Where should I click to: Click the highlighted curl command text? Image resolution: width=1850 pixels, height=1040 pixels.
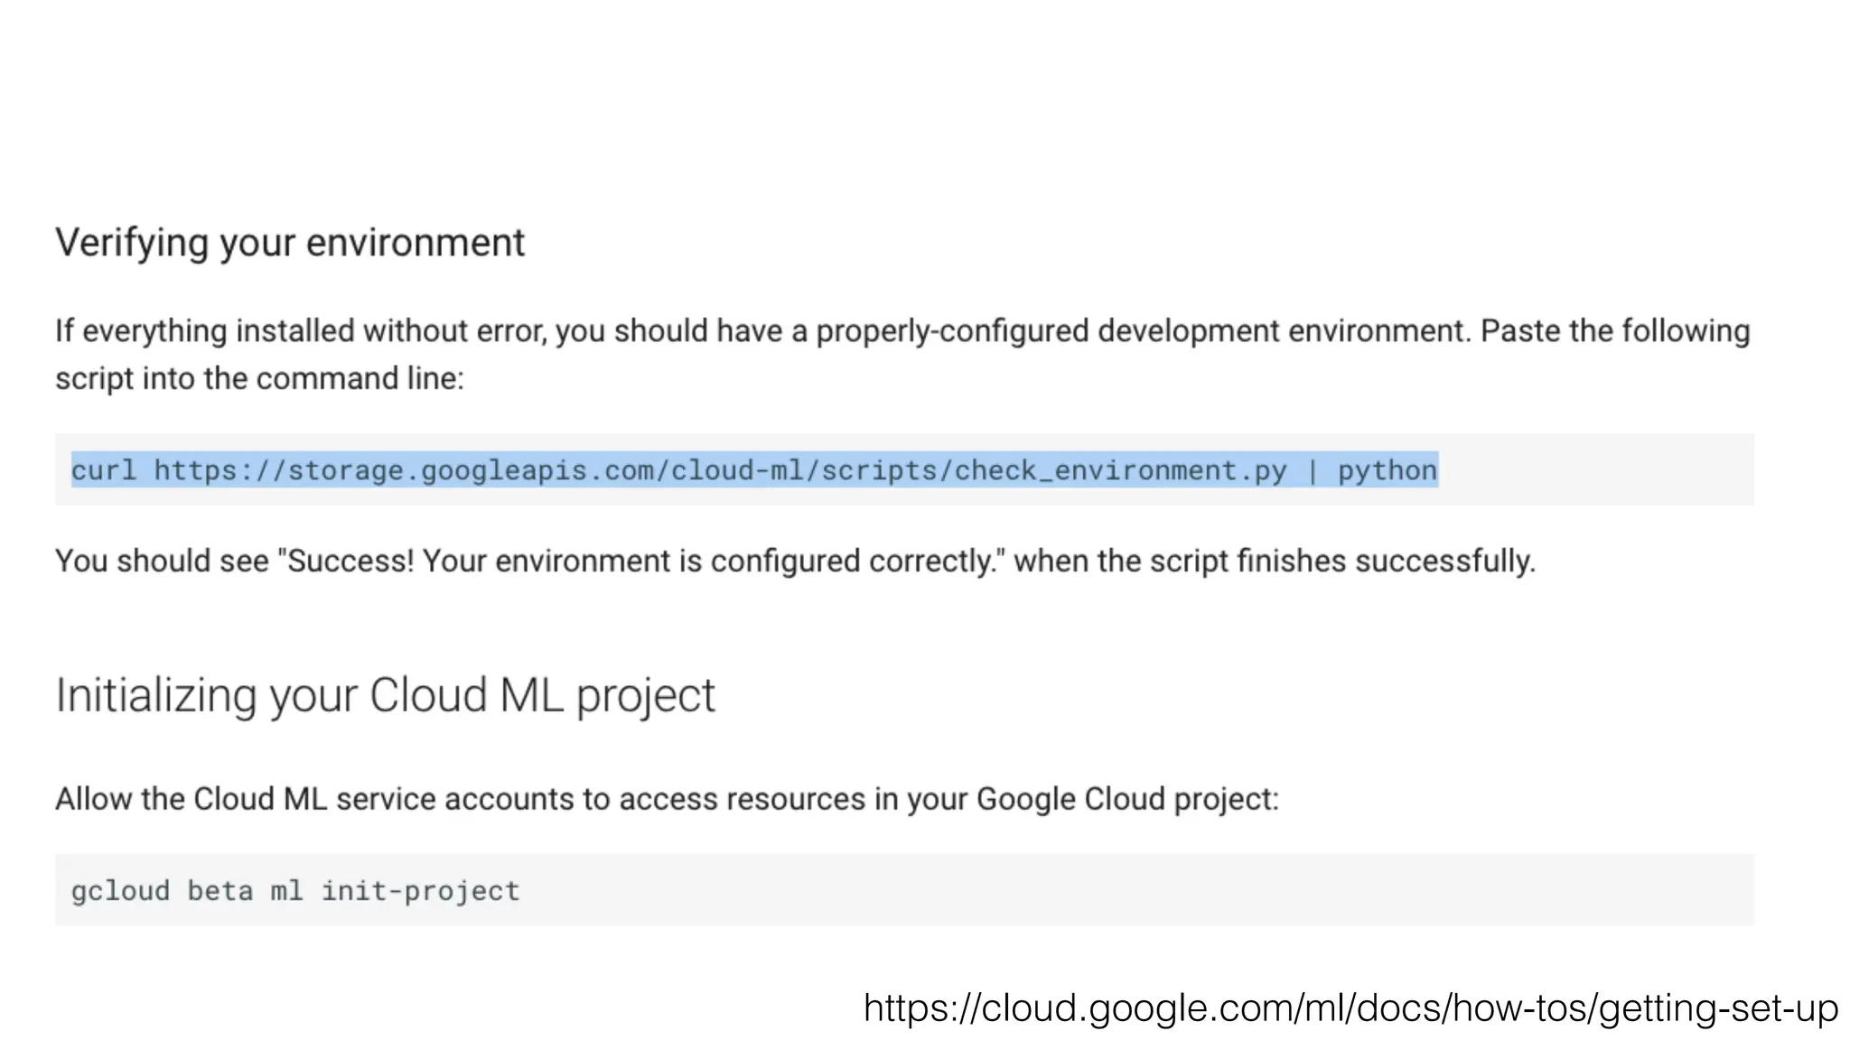pyautogui.click(x=753, y=470)
